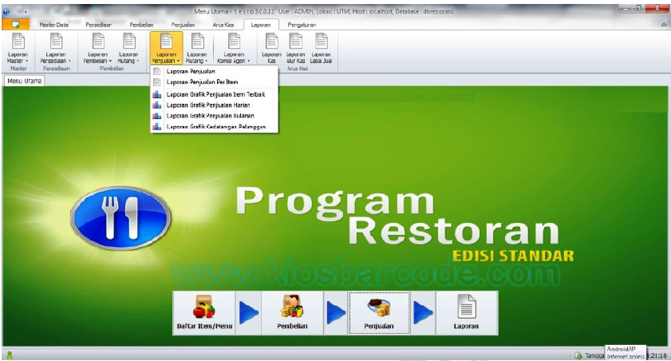Switch to the Pengaturan ribbon tab
671x361 pixels.
[x=302, y=25]
